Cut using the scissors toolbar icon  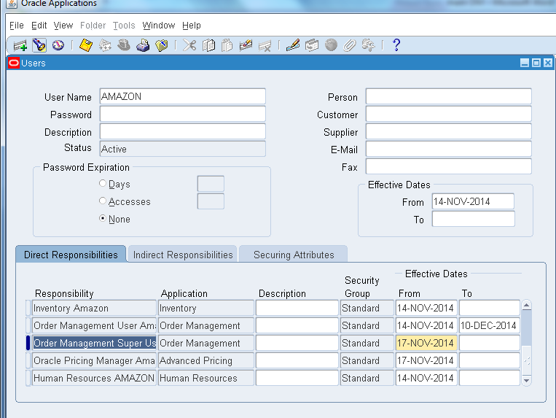click(189, 45)
